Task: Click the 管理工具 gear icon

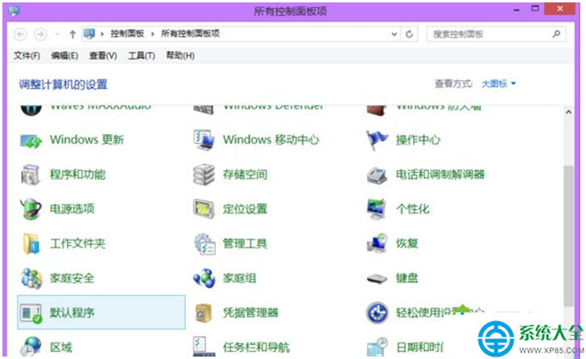Action: click(x=204, y=243)
